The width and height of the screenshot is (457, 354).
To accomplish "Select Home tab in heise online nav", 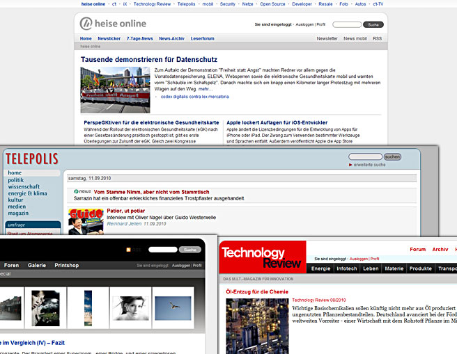I will click(86, 39).
